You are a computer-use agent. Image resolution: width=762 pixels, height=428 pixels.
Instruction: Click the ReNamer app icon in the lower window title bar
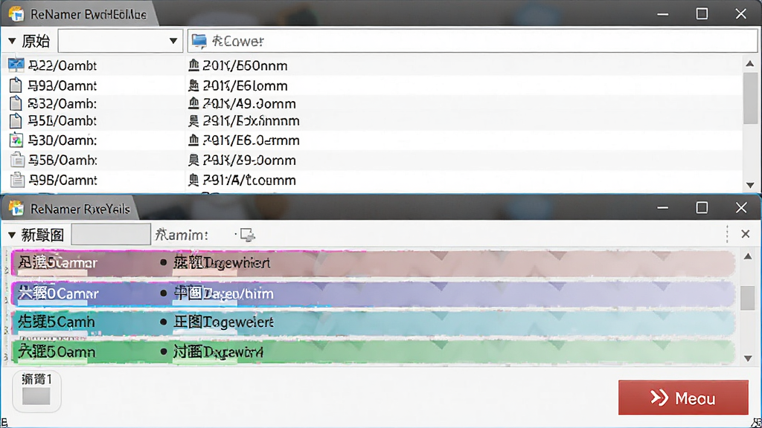click(x=16, y=209)
